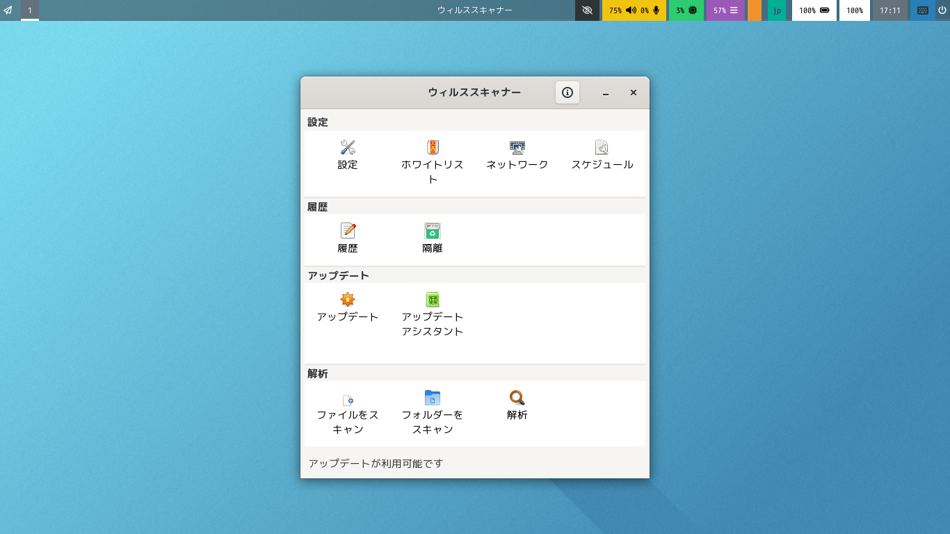Click the paper plane launcher icon

8,10
